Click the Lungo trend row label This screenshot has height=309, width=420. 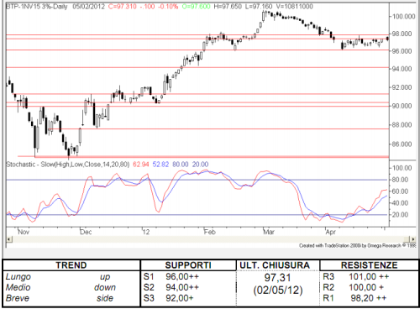pyautogui.click(x=18, y=277)
